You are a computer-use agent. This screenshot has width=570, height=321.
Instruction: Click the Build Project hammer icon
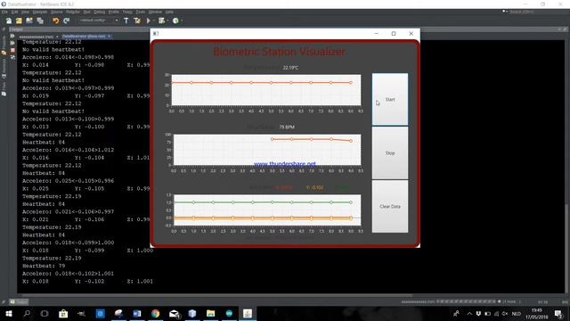[126, 21]
